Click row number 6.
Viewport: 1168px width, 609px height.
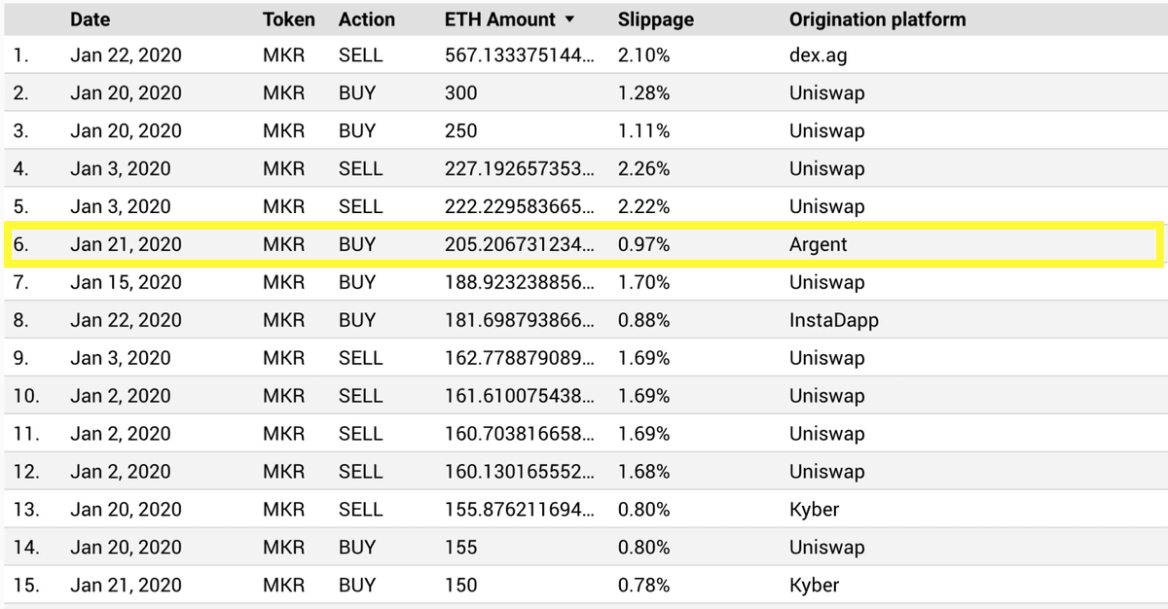(21, 245)
